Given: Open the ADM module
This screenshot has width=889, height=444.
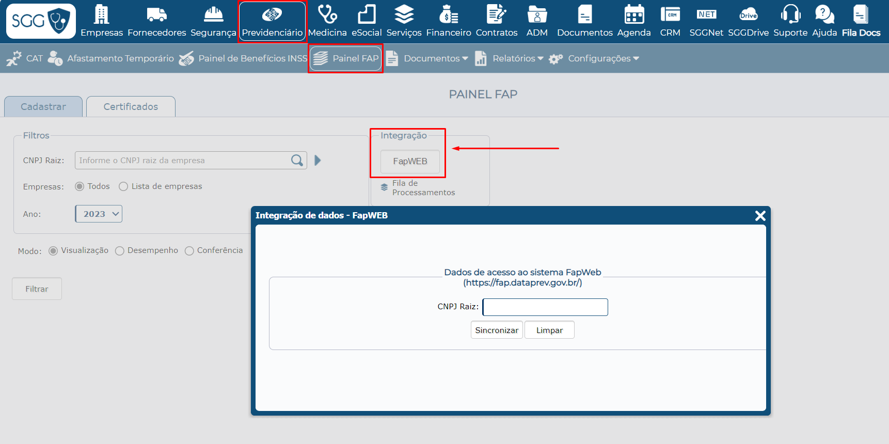Looking at the screenshot, I should tap(537, 21).
